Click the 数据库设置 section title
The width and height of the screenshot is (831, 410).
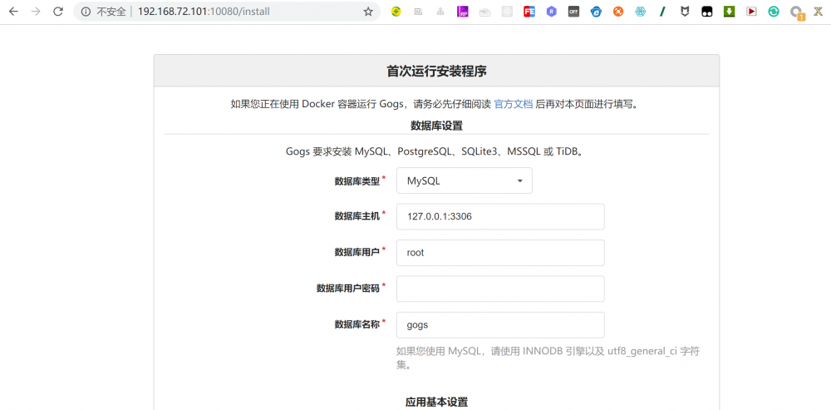coord(437,126)
